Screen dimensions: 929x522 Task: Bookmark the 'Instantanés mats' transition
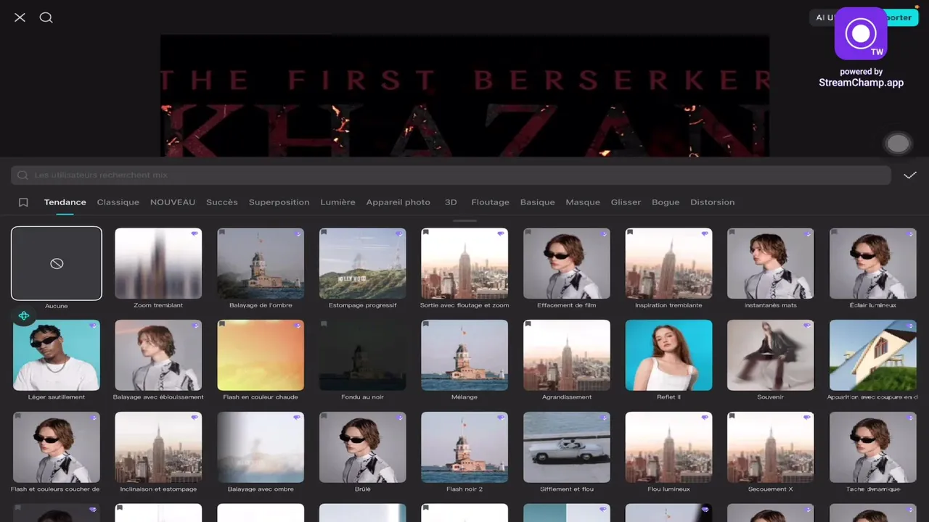(x=733, y=233)
